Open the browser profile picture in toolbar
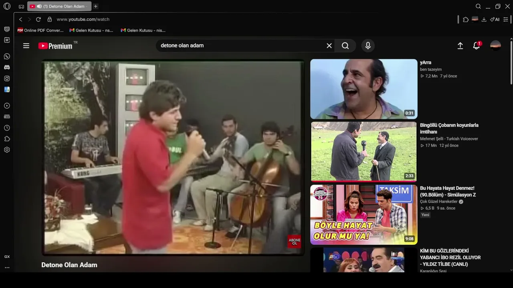The width and height of the screenshot is (513, 288). pyautogui.click(x=475, y=19)
